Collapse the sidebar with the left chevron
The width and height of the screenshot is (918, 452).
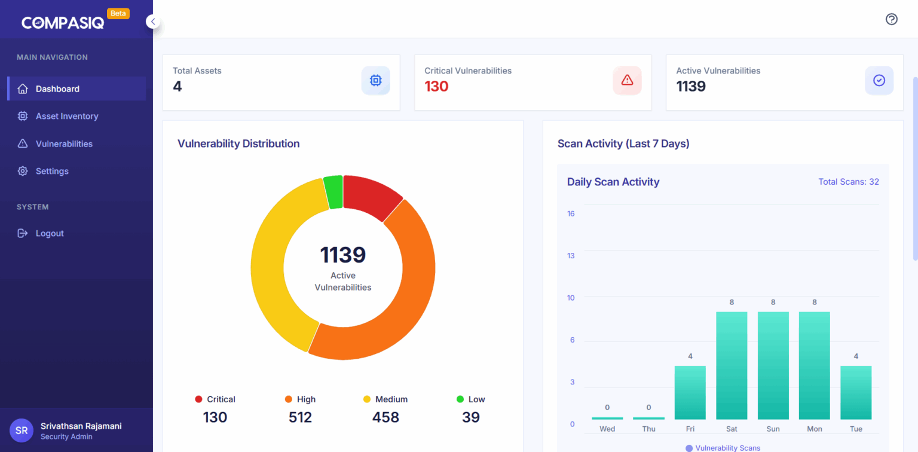(x=153, y=21)
